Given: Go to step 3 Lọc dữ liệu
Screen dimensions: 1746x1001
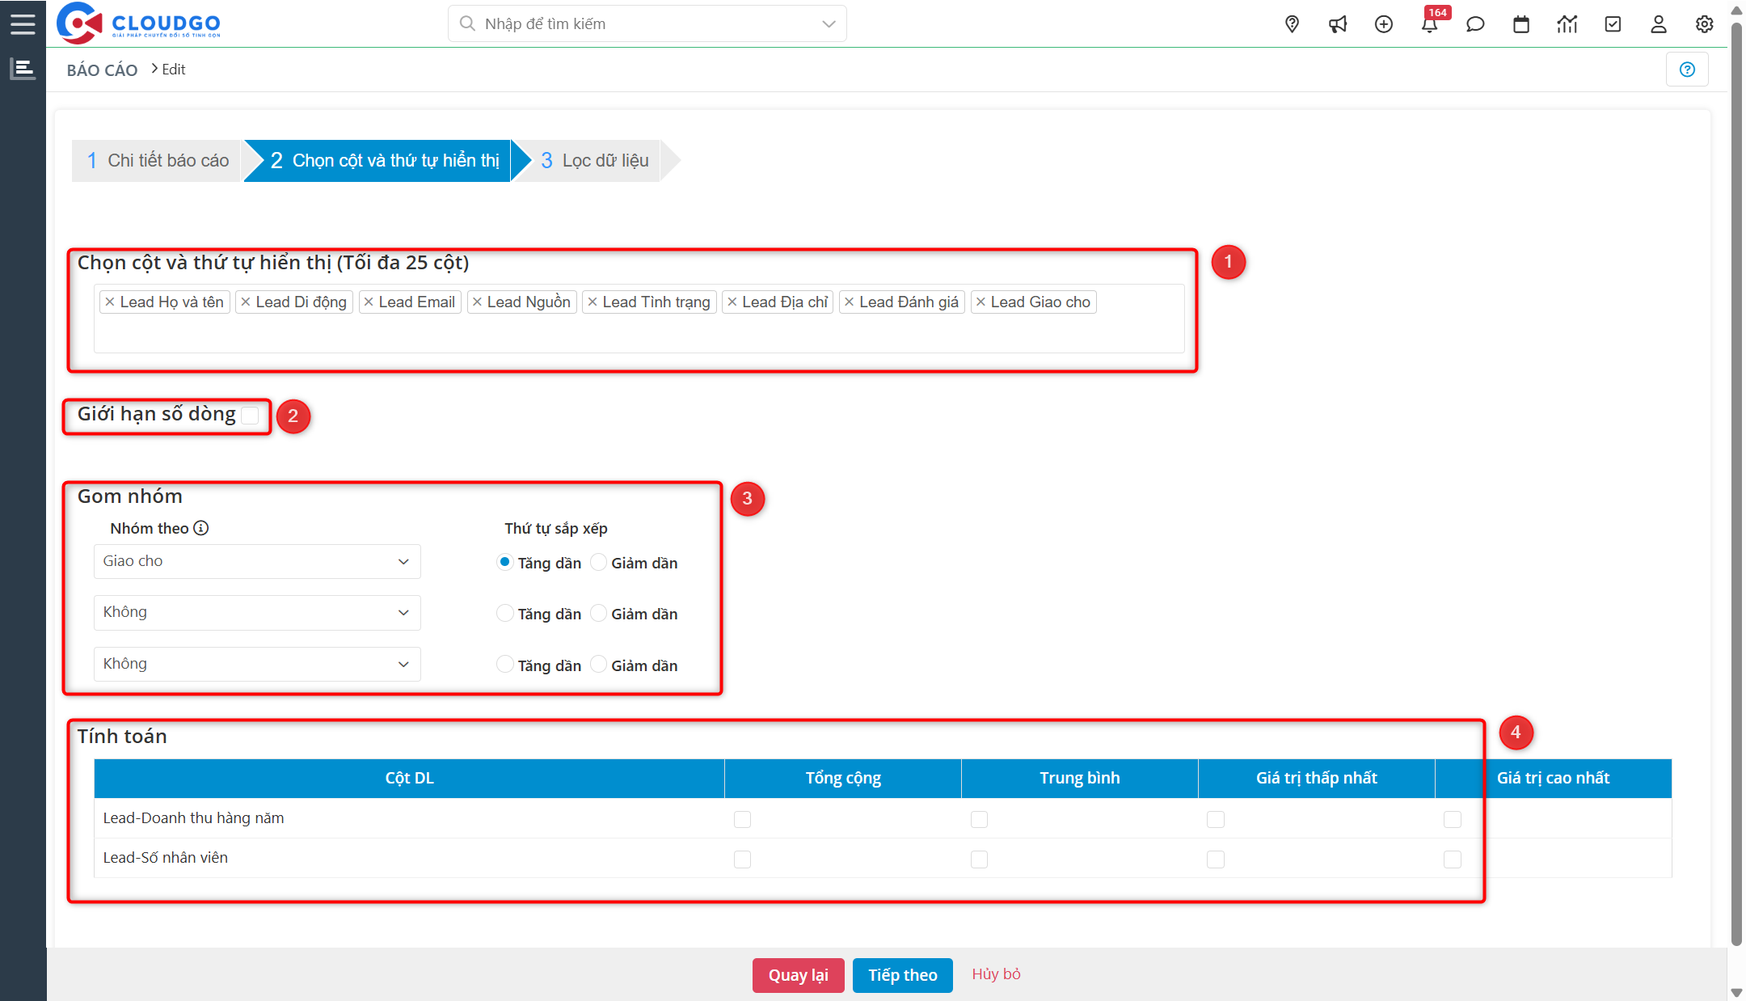Looking at the screenshot, I should tap(594, 160).
